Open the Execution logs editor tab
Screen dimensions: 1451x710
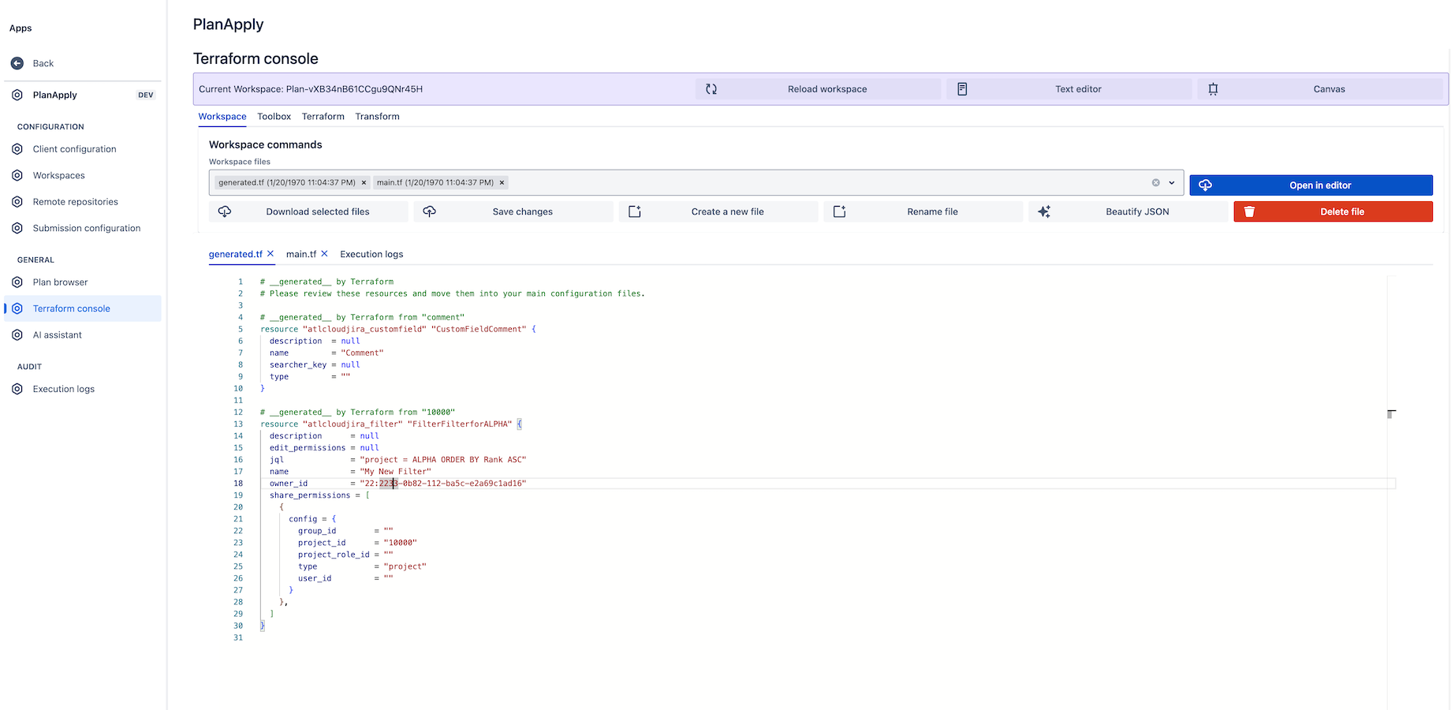(x=371, y=254)
